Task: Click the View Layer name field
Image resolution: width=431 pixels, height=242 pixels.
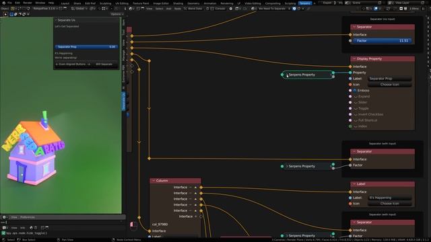Action: pyautogui.click(x=406, y=3)
